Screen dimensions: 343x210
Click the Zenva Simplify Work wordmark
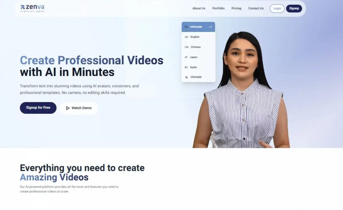35,9
